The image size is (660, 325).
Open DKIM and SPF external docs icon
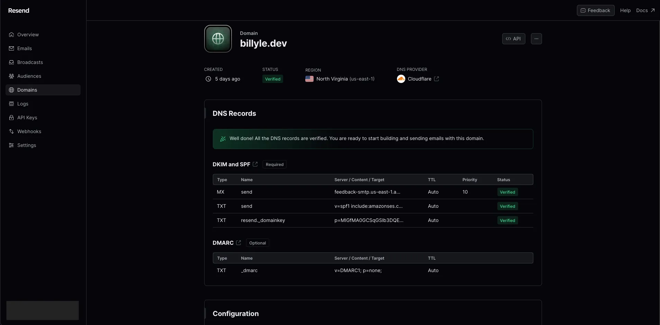(x=255, y=164)
